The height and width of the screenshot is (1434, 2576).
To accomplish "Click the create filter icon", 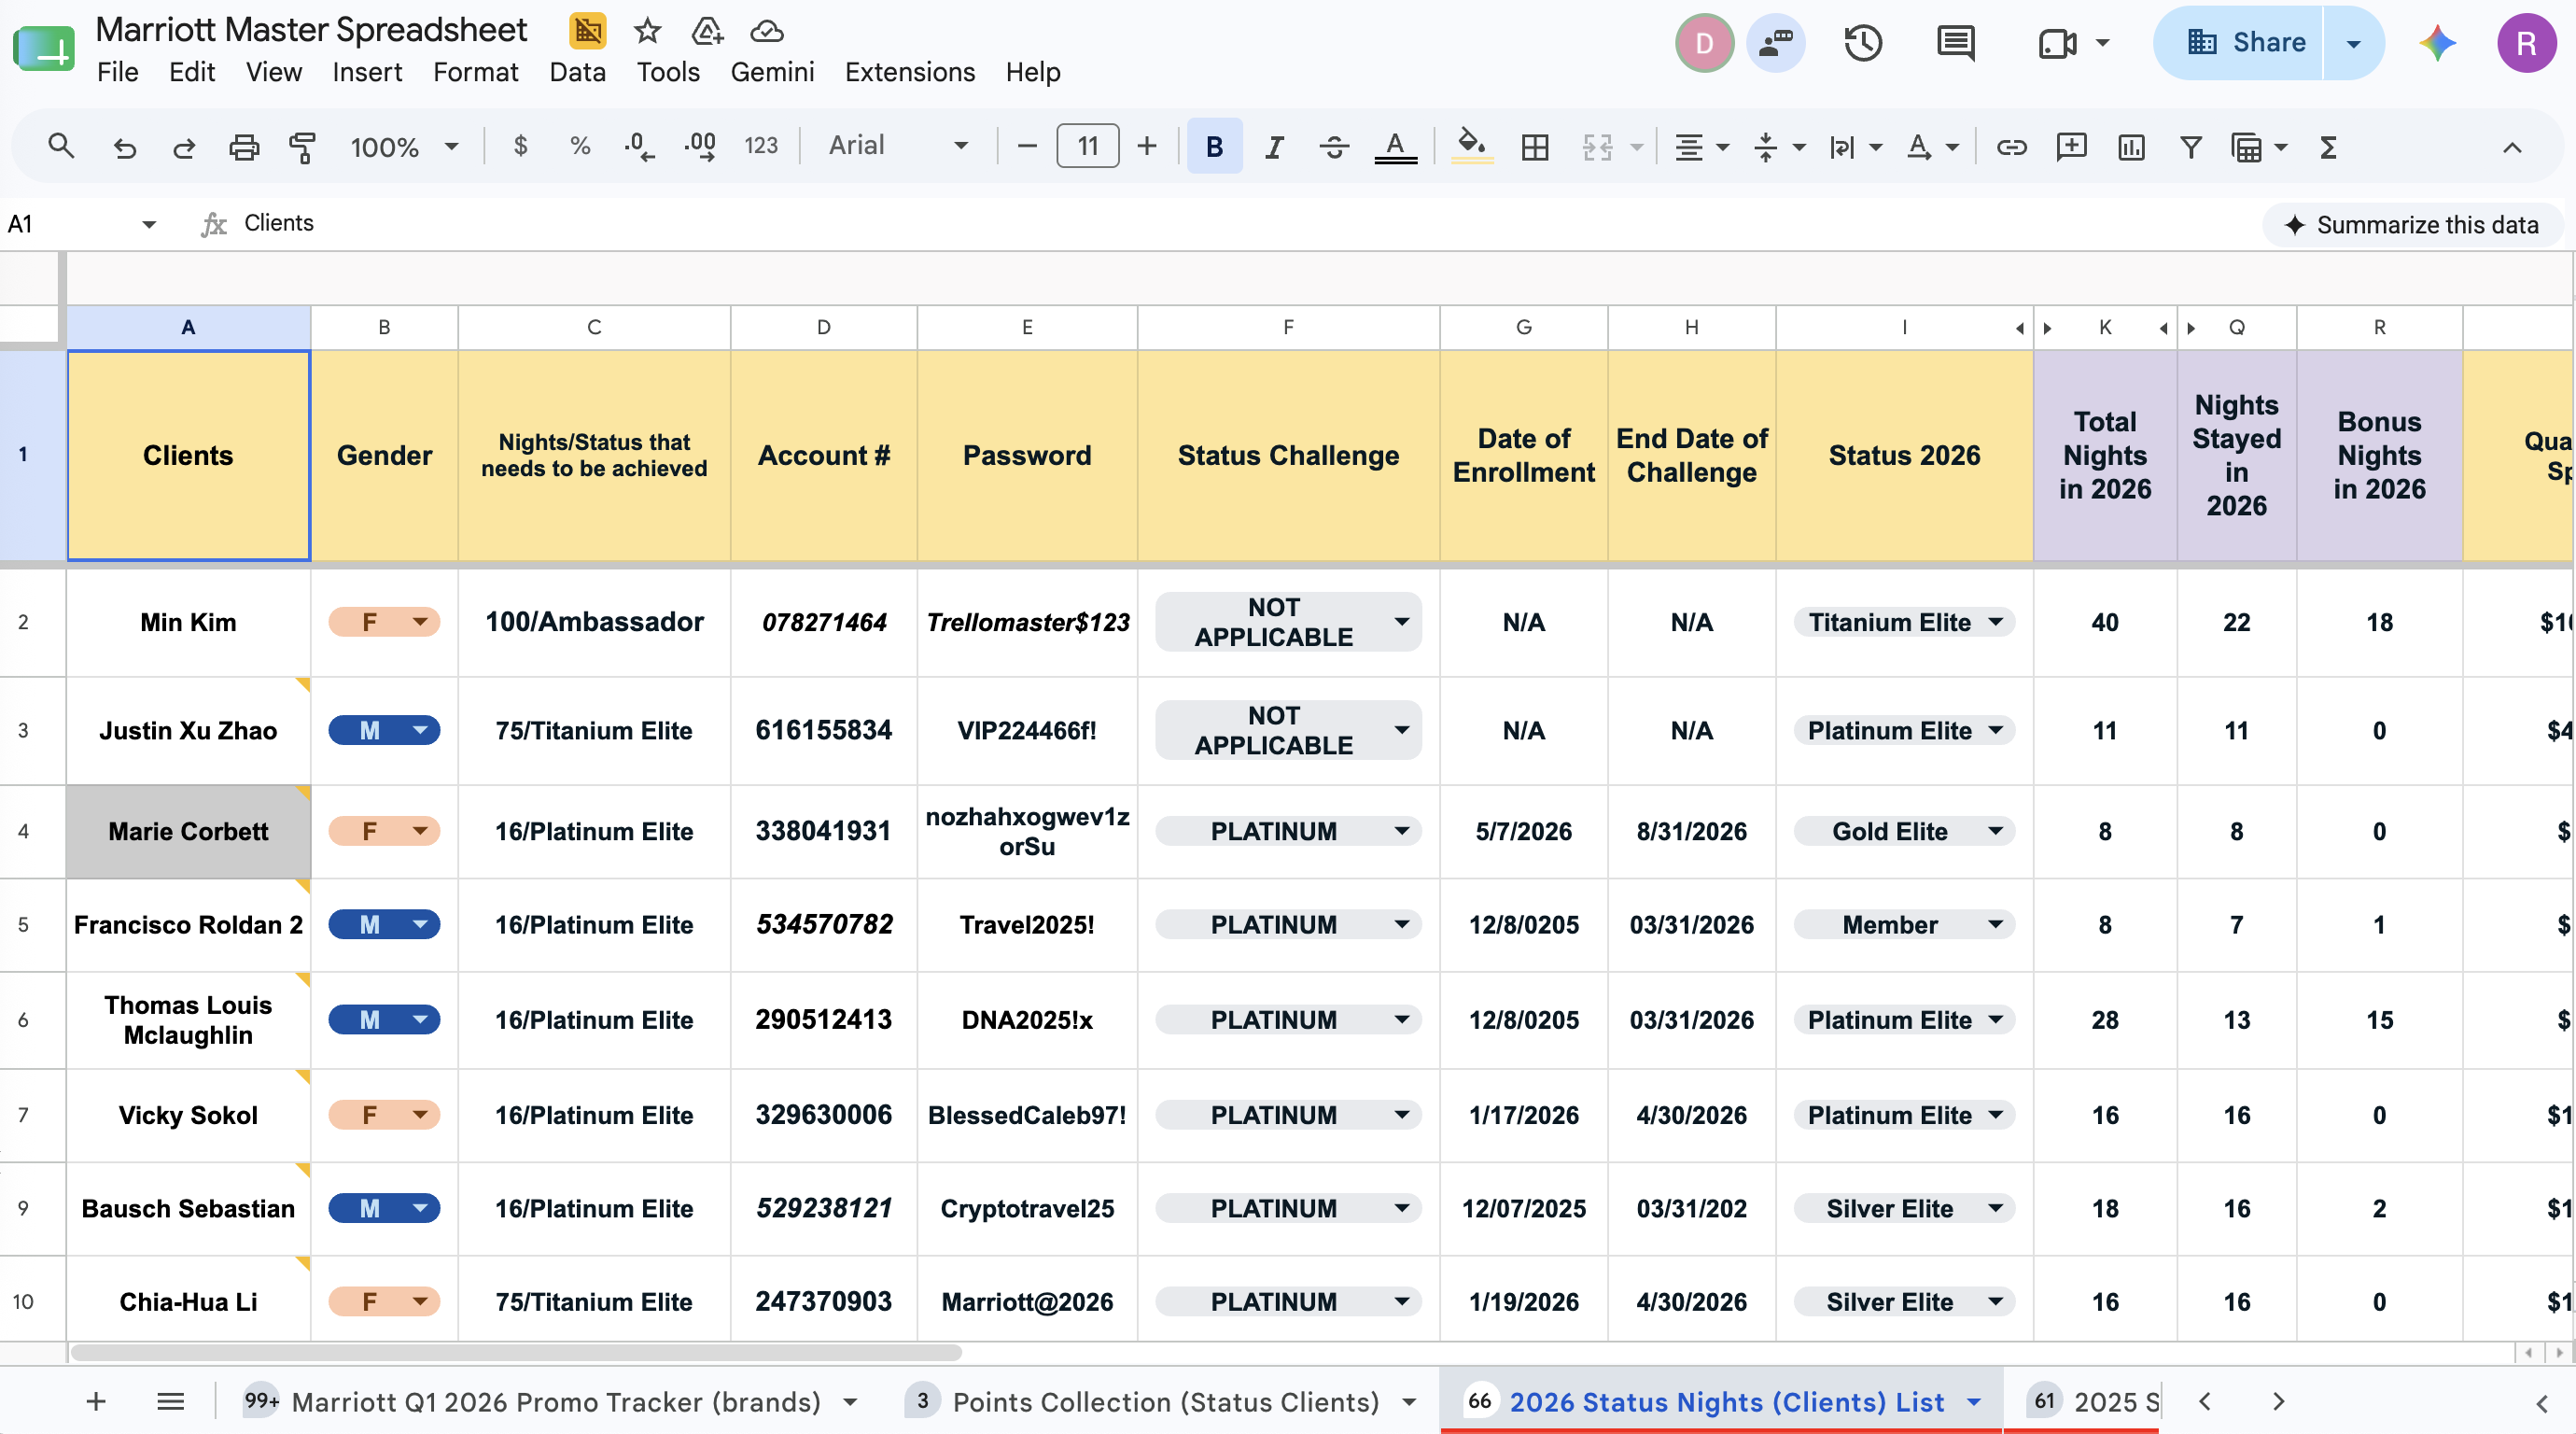I will [2190, 147].
